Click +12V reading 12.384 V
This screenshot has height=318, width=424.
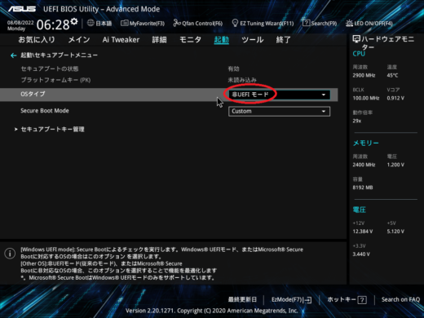363,232
